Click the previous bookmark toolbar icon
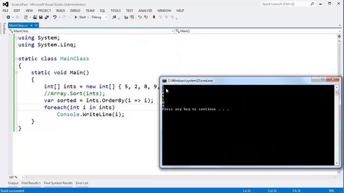 (x=160, y=17)
